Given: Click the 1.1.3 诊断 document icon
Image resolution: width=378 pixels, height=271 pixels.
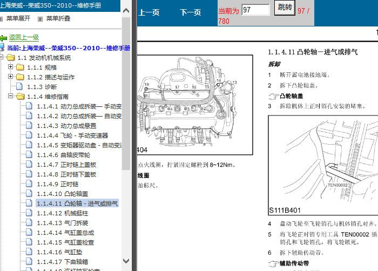Looking at the screenshot, I should point(19,86).
